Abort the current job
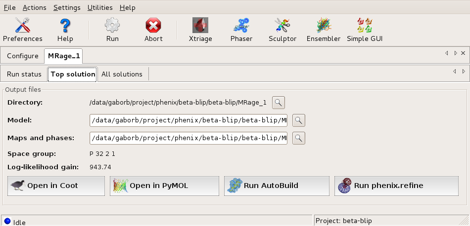This screenshot has height=226, width=470. click(x=153, y=30)
